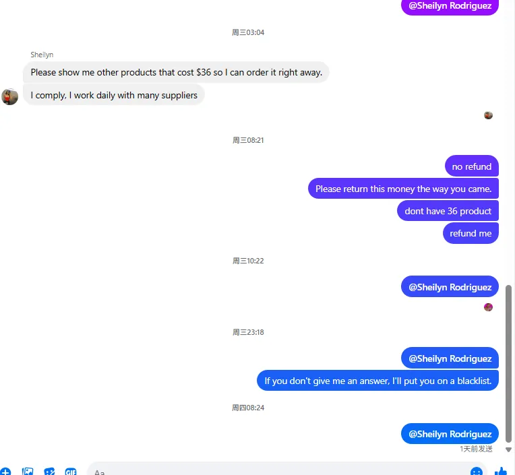
Task: Open @Sheilyn Rodriguez mention sent at 23:18
Action: point(450,358)
